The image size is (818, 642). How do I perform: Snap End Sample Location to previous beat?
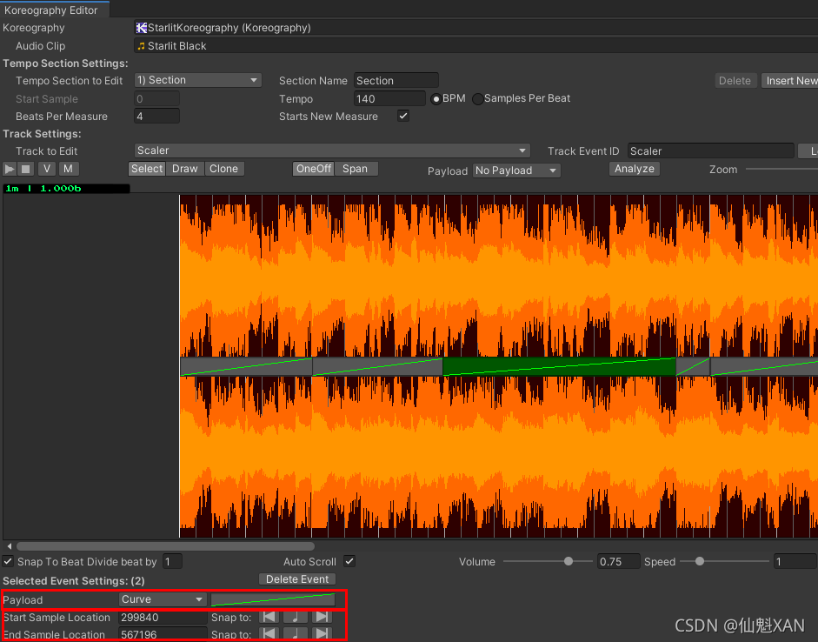click(269, 634)
